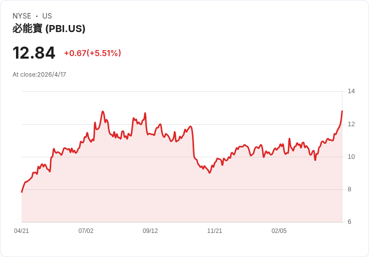Select the 09/12 date on the x-axis
Image resolution: width=369 pixels, height=257 pixels.
150,231
